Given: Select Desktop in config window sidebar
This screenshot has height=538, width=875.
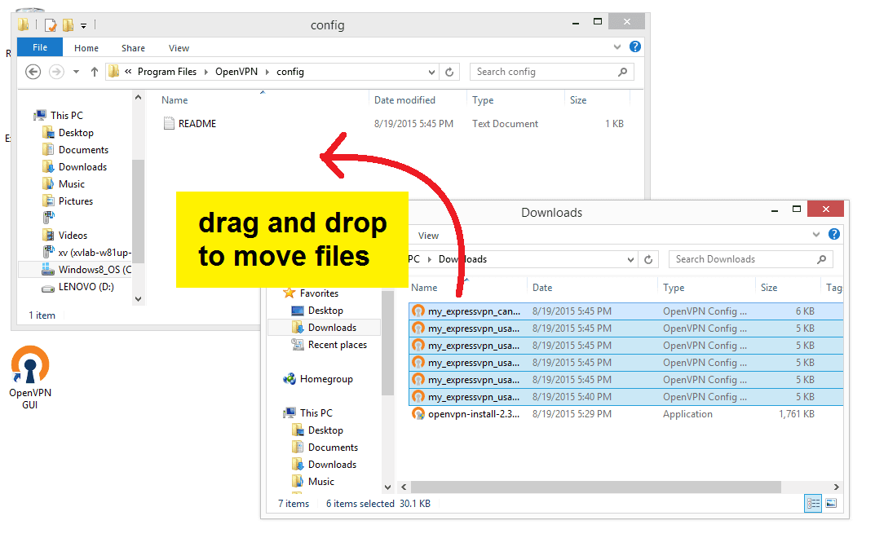Looking at the screenshot, I should tap(68, 133).
